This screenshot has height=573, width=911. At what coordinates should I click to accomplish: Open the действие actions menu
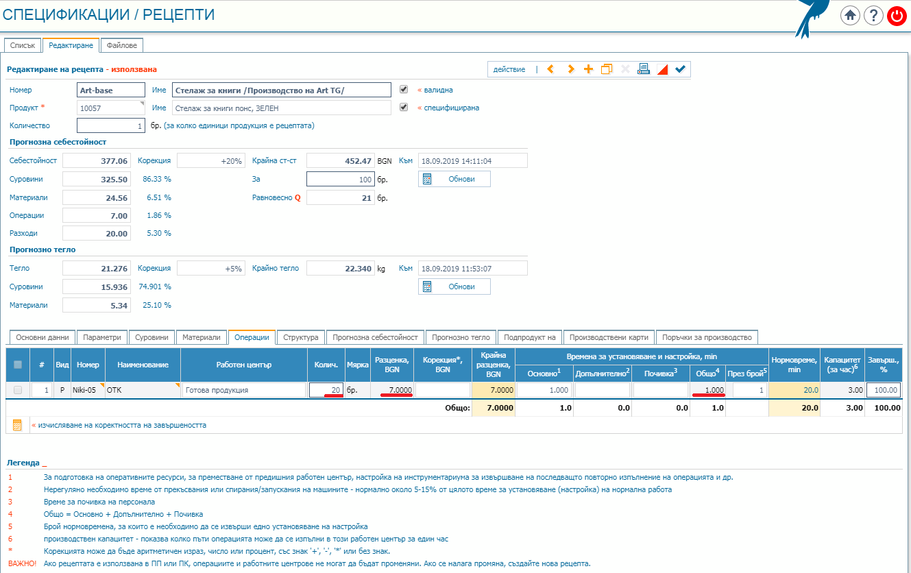pyautogui.click(x=509, y=69)
